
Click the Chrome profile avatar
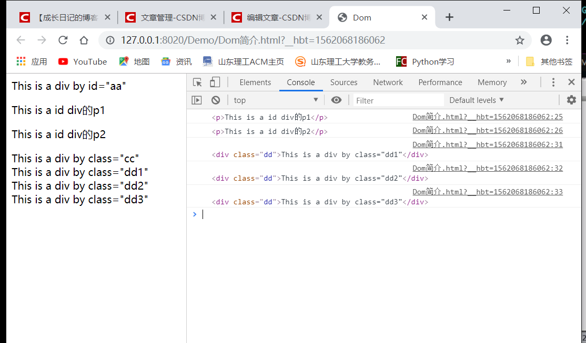click(545, 40)
